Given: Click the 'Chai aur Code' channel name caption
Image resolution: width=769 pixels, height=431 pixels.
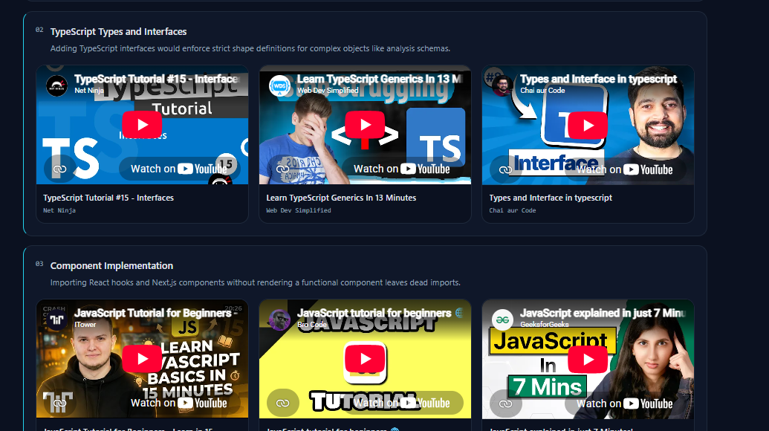Looking at the screenshot, I should coord(513,210).
